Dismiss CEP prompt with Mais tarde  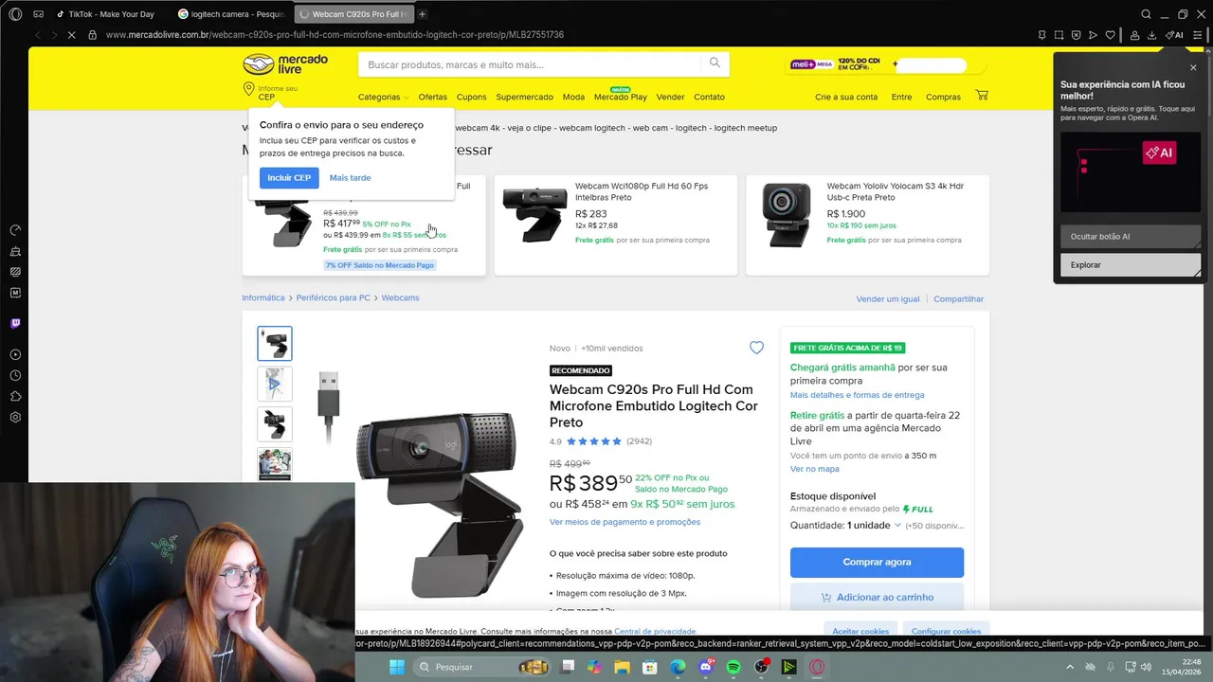(x=350, y=178)
